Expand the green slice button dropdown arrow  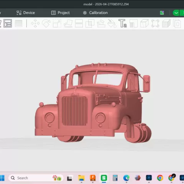pos(176,13)
